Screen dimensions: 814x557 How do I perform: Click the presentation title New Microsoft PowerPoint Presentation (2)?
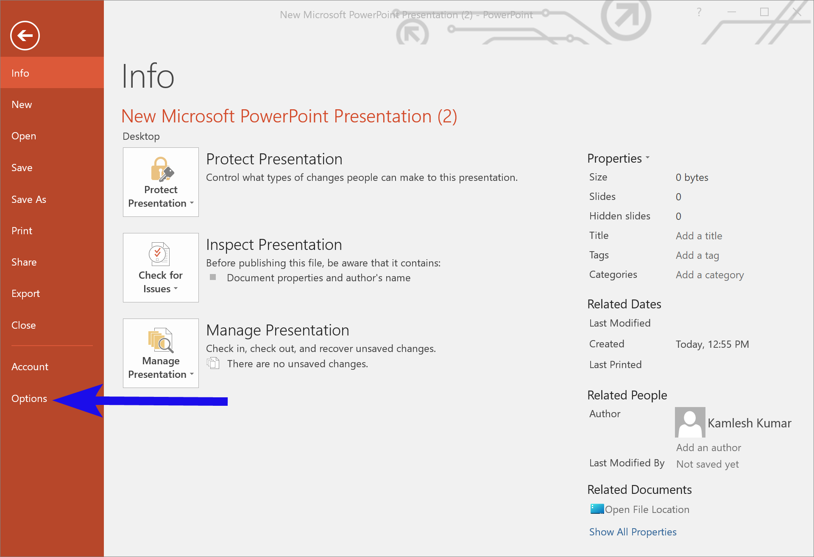pyautogui.click(x=289, y=116)
